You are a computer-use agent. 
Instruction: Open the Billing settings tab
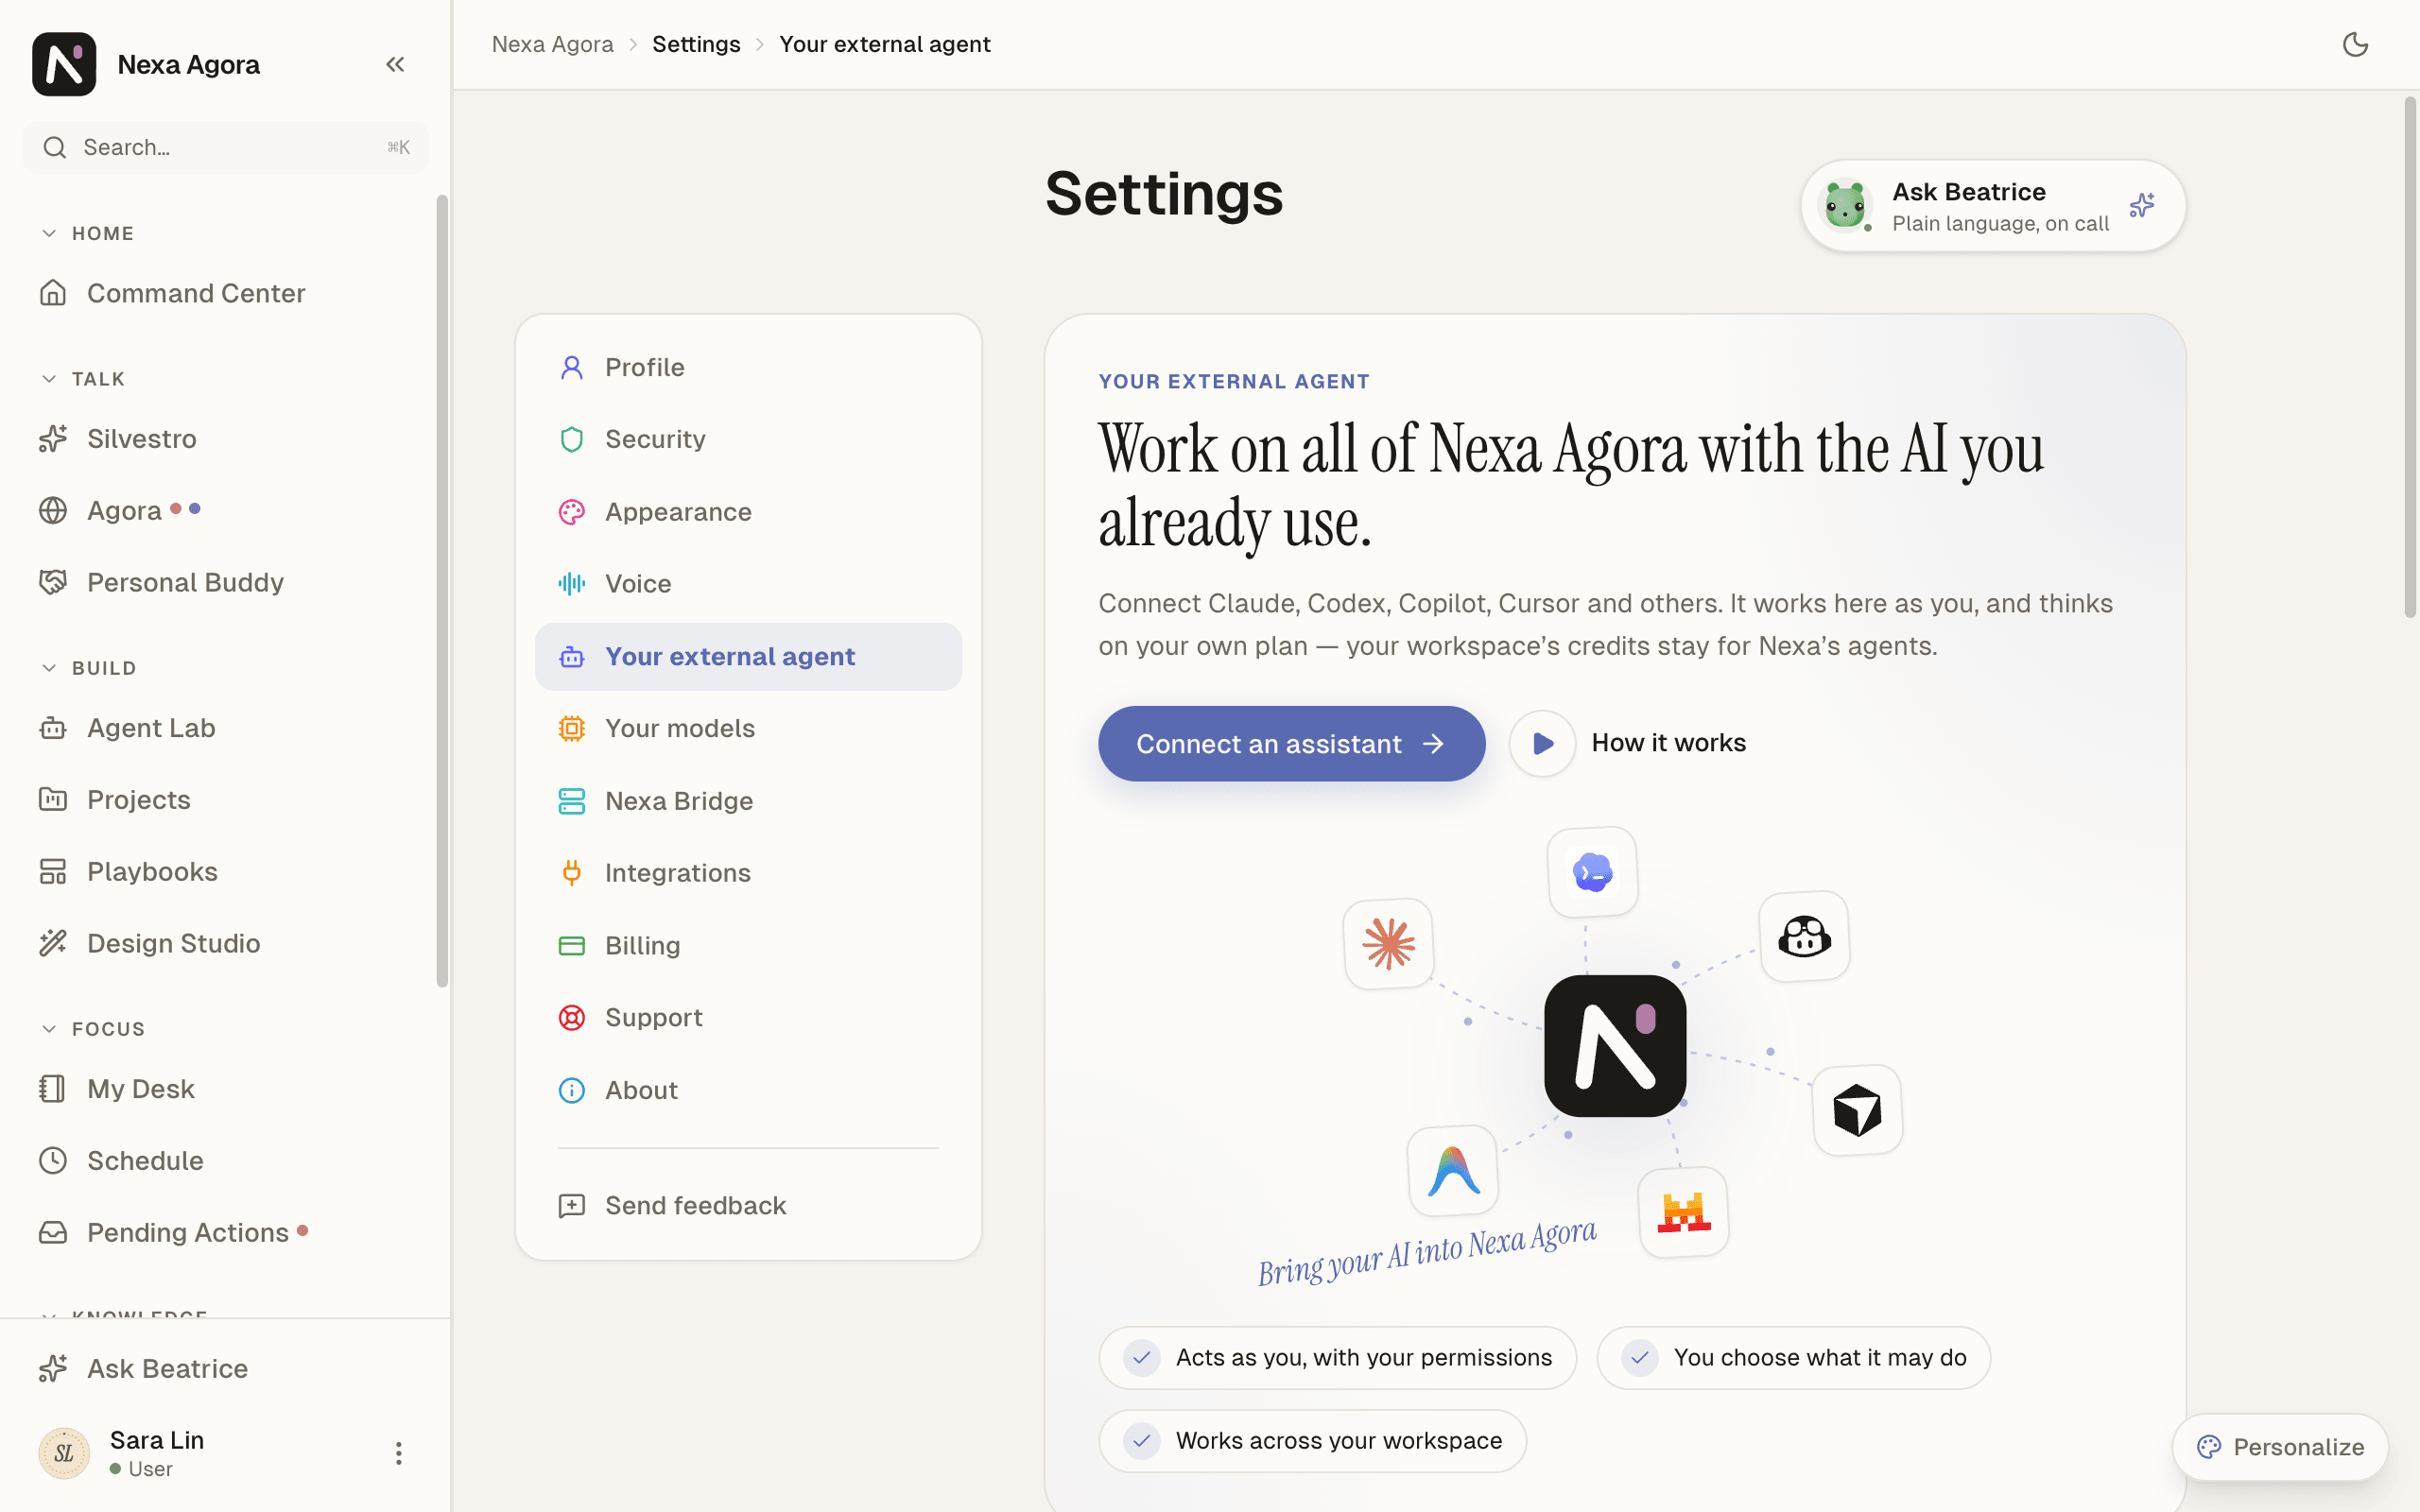pos(748,946)
